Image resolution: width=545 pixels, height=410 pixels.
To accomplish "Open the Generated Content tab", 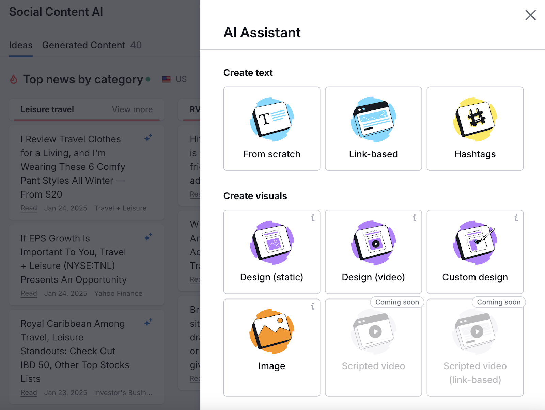I will coord(83,45).
